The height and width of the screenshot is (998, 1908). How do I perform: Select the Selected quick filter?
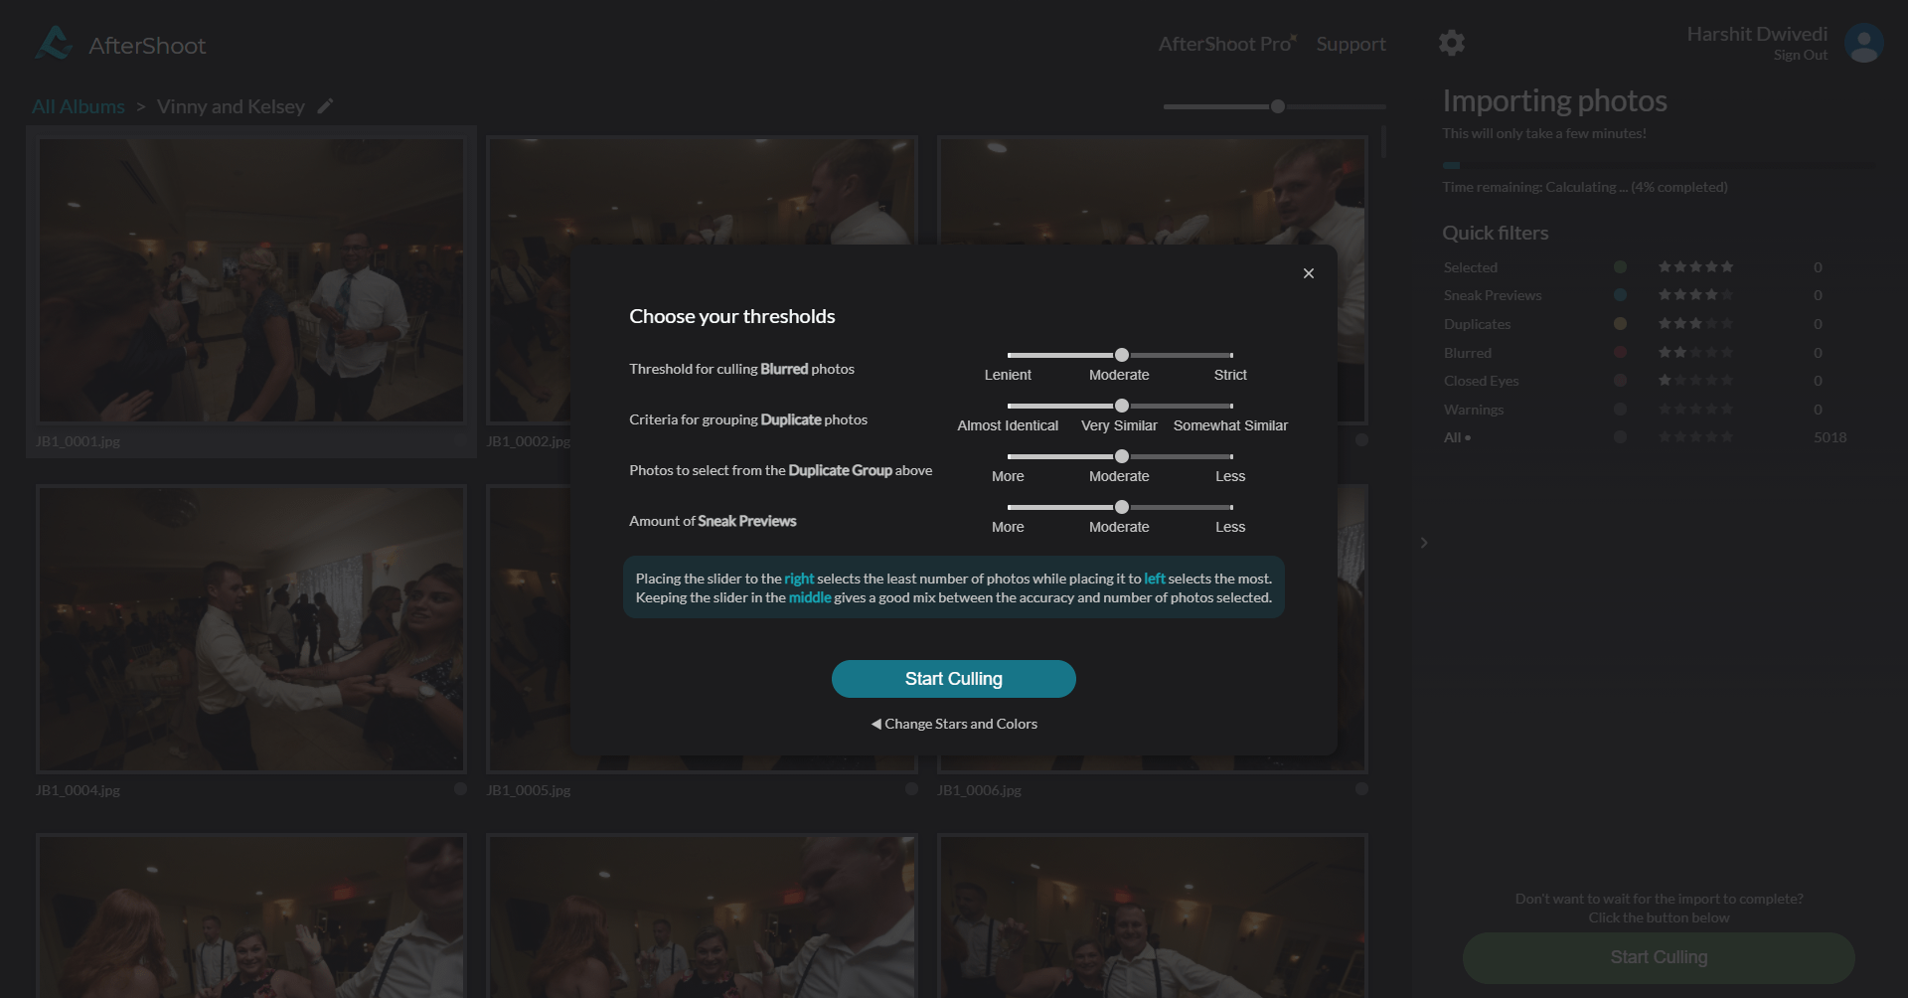pos(1471,267)
